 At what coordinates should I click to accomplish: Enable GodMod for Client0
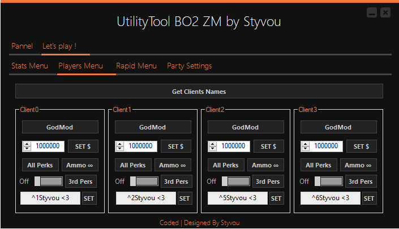(x=60, y=127)
